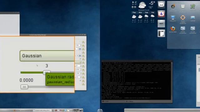This screenshot has width=200, height=112.
Task: Select the Втр forecast day
Action: tap(140, 12)
